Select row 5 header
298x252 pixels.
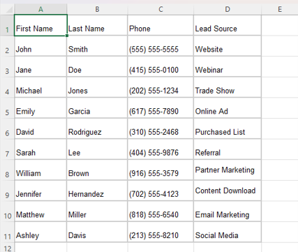coord(7,108)
